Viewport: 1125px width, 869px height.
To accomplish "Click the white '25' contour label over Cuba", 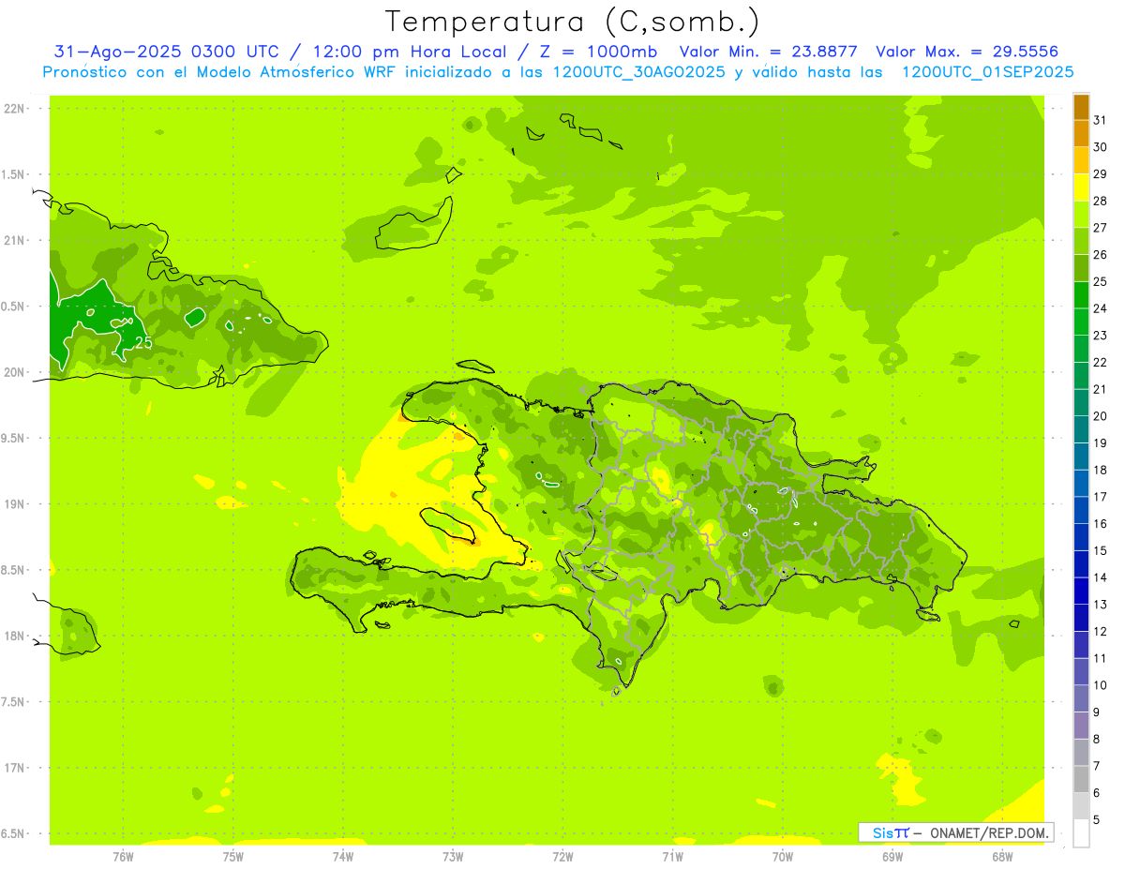I will [143, 343].
